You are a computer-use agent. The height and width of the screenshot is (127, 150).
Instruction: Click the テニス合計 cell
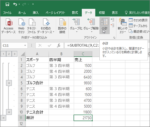37,112
